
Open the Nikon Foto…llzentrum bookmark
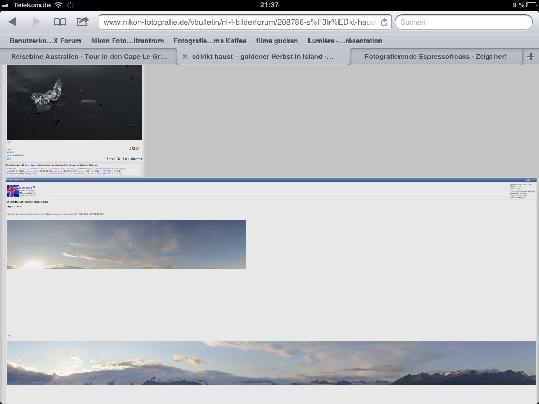(127, 41)
